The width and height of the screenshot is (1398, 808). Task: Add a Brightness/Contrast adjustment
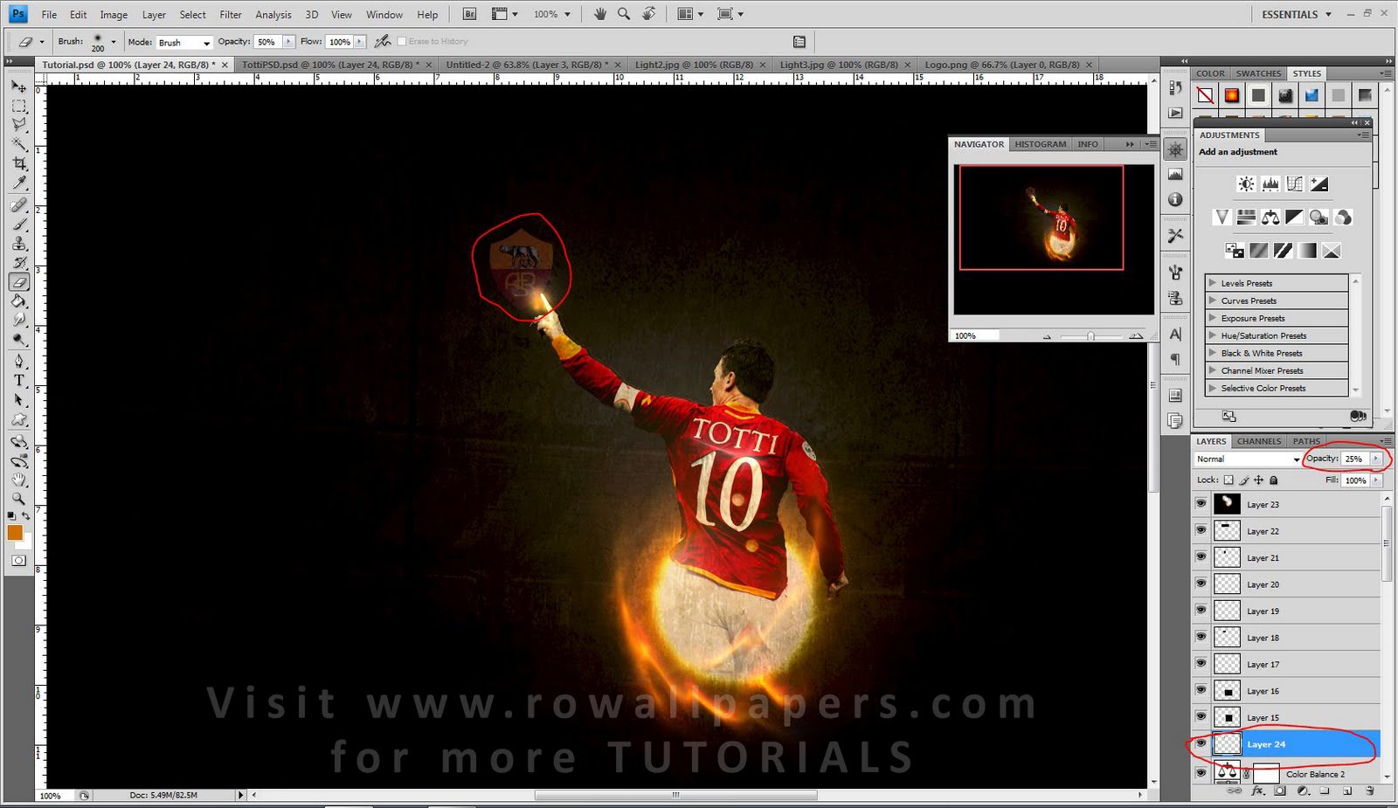tap(1246, 184)
